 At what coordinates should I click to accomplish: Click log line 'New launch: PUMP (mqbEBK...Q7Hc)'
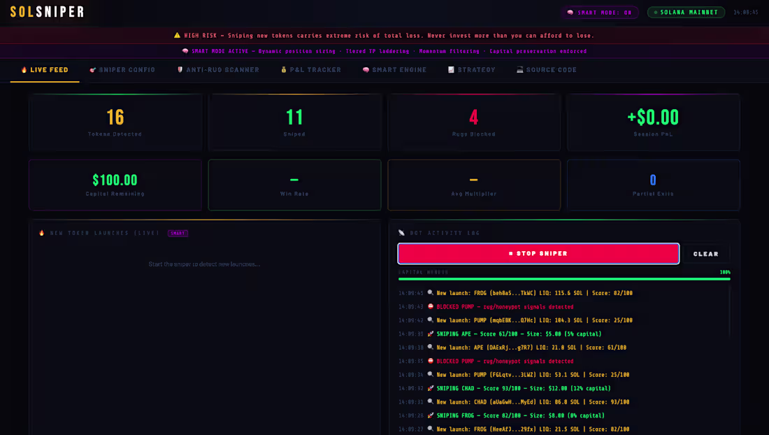[515, 320]
